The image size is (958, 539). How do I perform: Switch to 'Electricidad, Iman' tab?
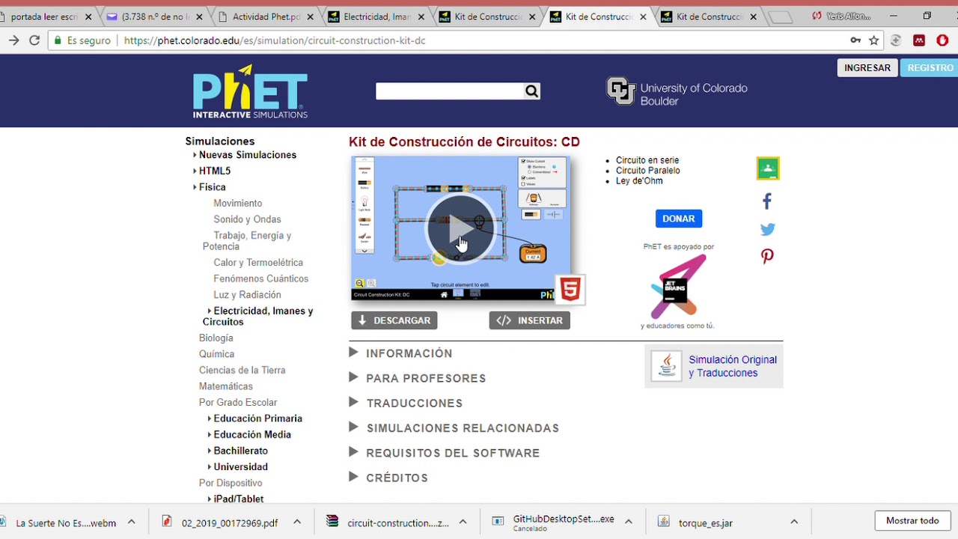click(376, 16)
